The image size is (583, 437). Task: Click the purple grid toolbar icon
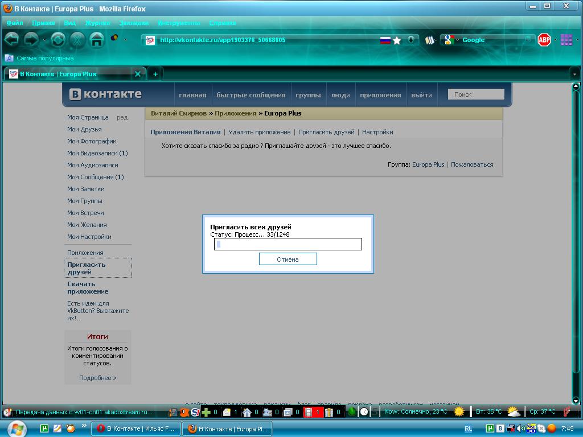566,40
